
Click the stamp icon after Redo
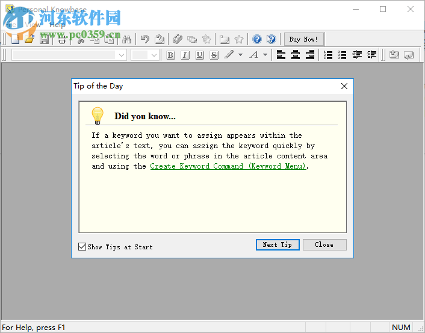(x=178, y=40)
